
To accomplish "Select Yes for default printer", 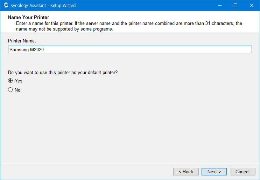I will 10,81.
